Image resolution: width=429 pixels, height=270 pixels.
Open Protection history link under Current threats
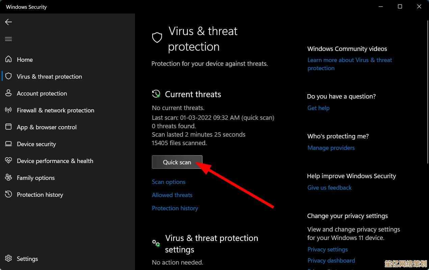(x=175, y=208)
